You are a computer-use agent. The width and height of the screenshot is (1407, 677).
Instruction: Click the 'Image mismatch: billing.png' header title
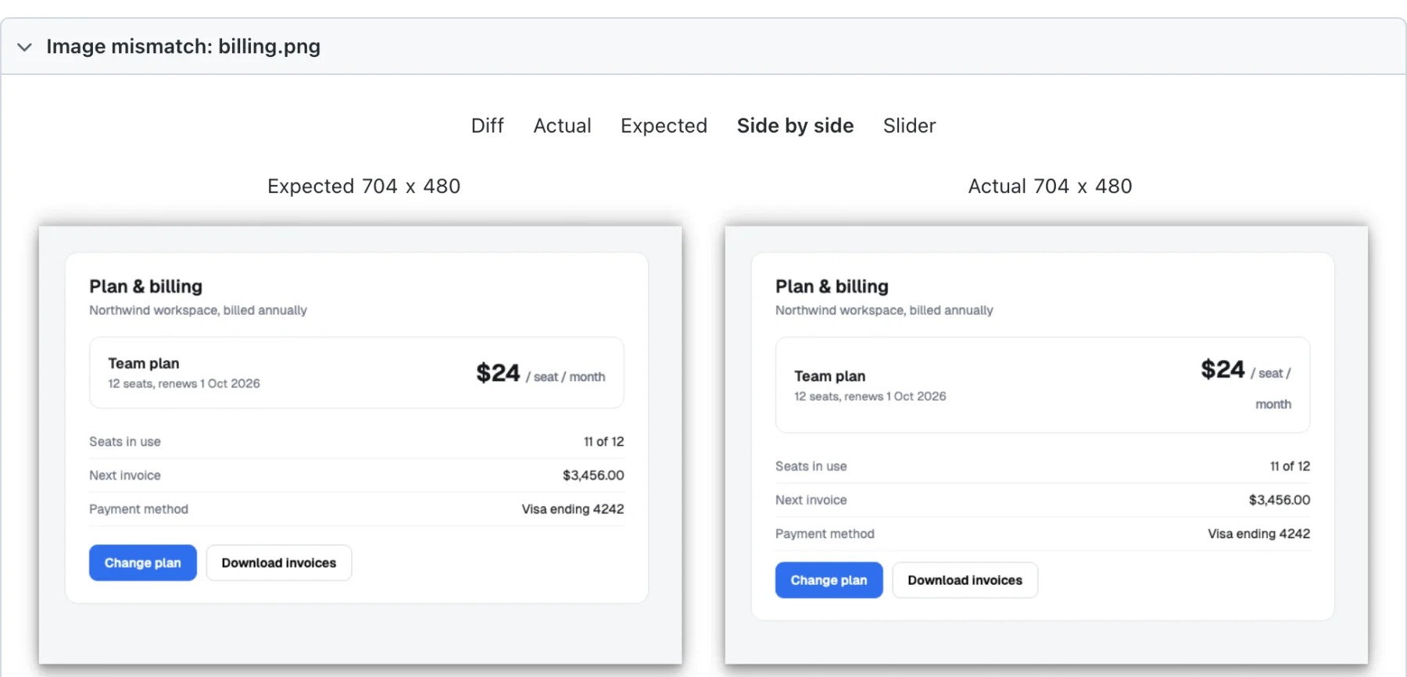[184, 47]
